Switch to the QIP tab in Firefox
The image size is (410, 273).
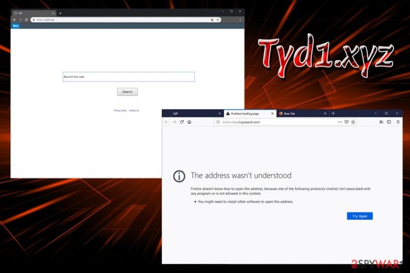[196, 114]
